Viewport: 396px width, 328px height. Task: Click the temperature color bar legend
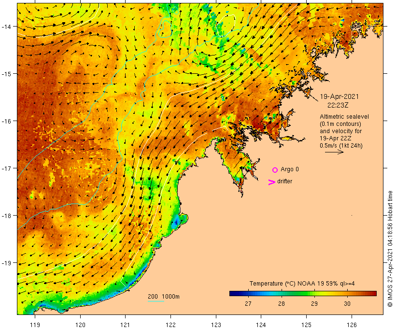(x=303, y=293)
